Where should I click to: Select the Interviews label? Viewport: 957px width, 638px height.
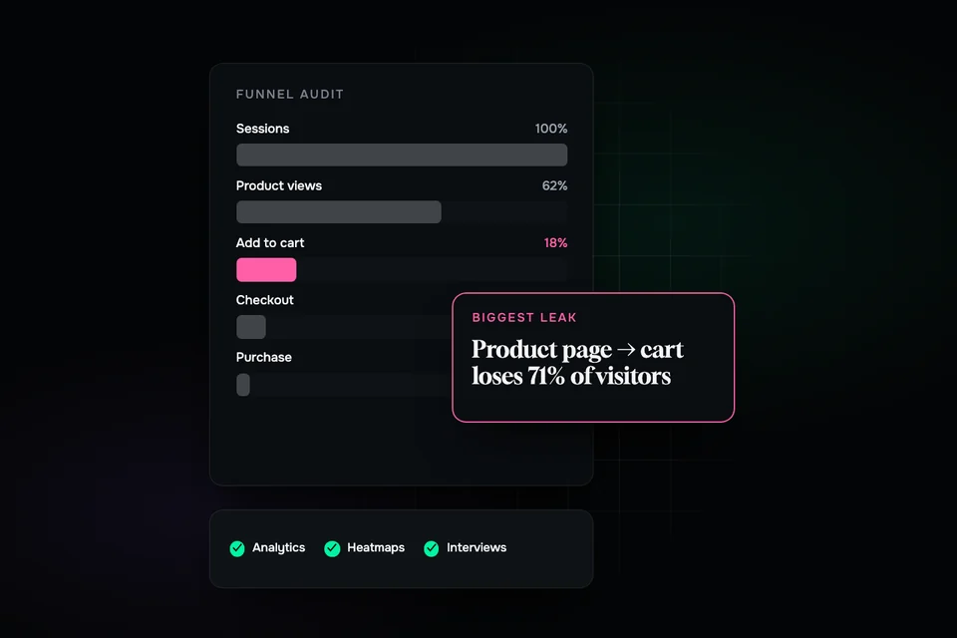pyautogui.click(x=477, y=547)
